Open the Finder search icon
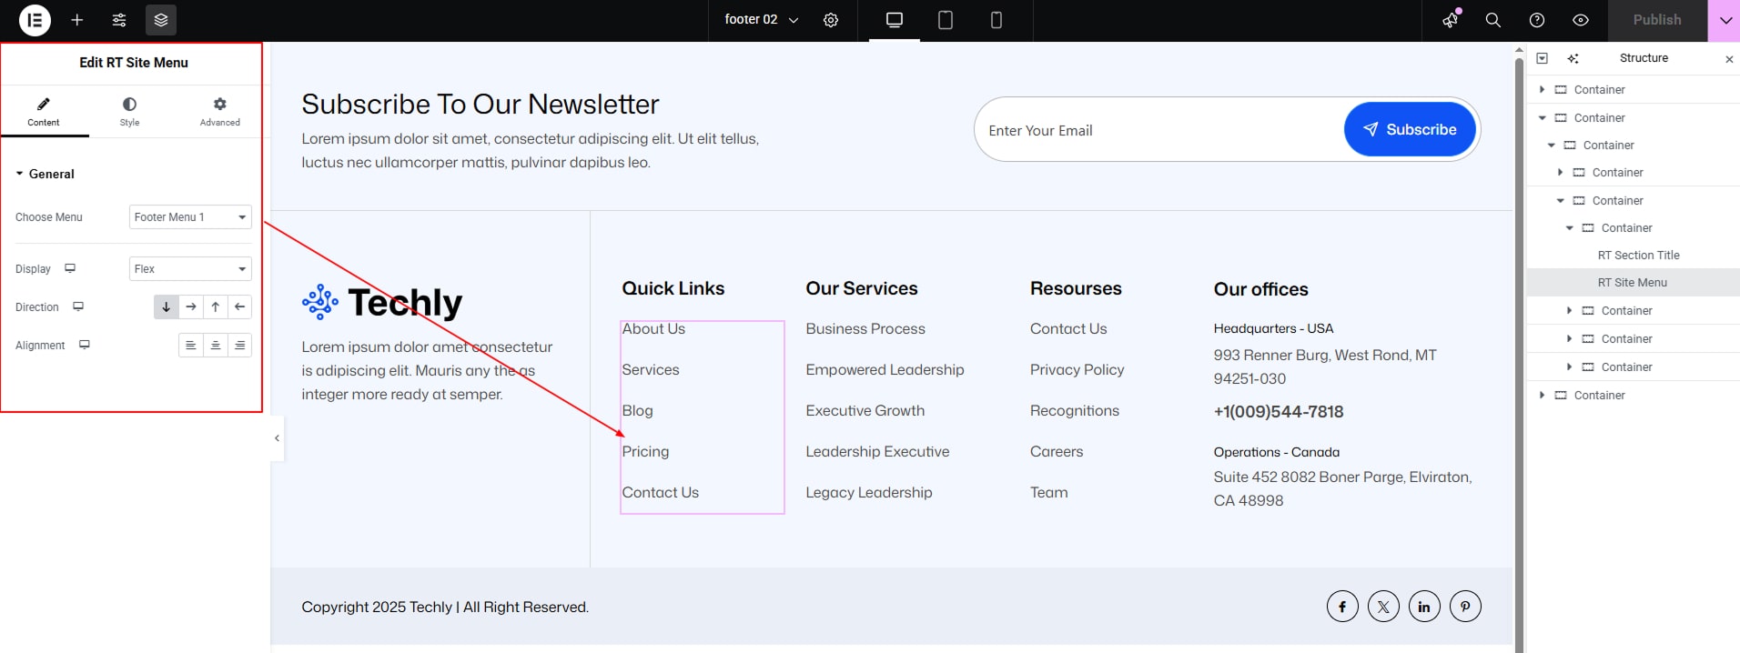The width and height of the screenshot is (1740, 653). click(1493, 20)
